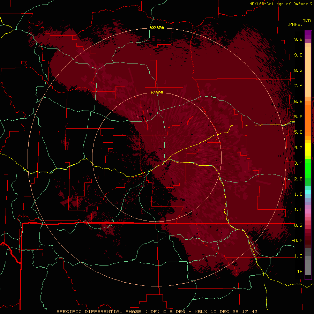Select the 6.6 legend value

point(298,101)
